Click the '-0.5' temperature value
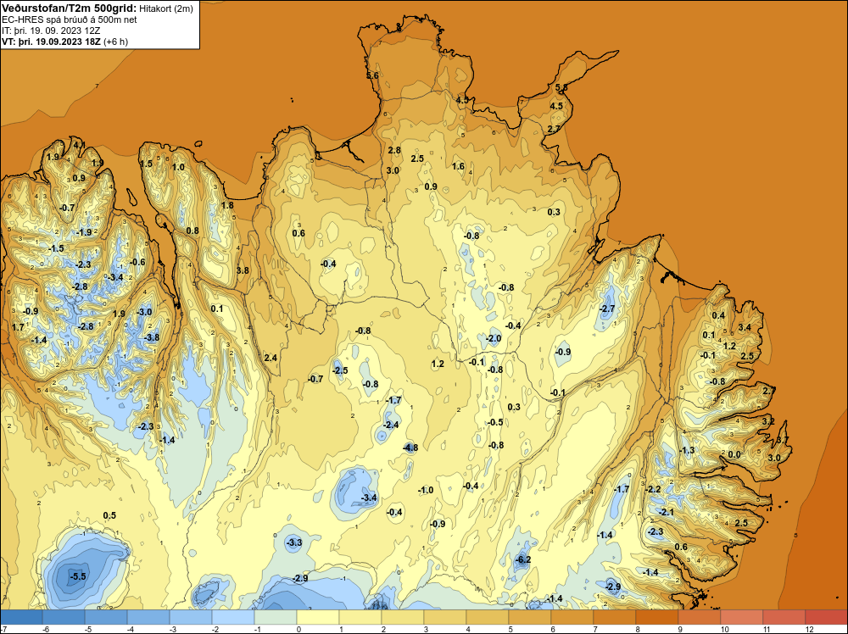 click(495, 422)
